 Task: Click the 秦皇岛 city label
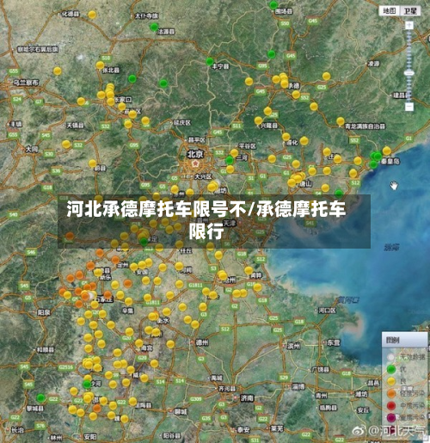390,162
